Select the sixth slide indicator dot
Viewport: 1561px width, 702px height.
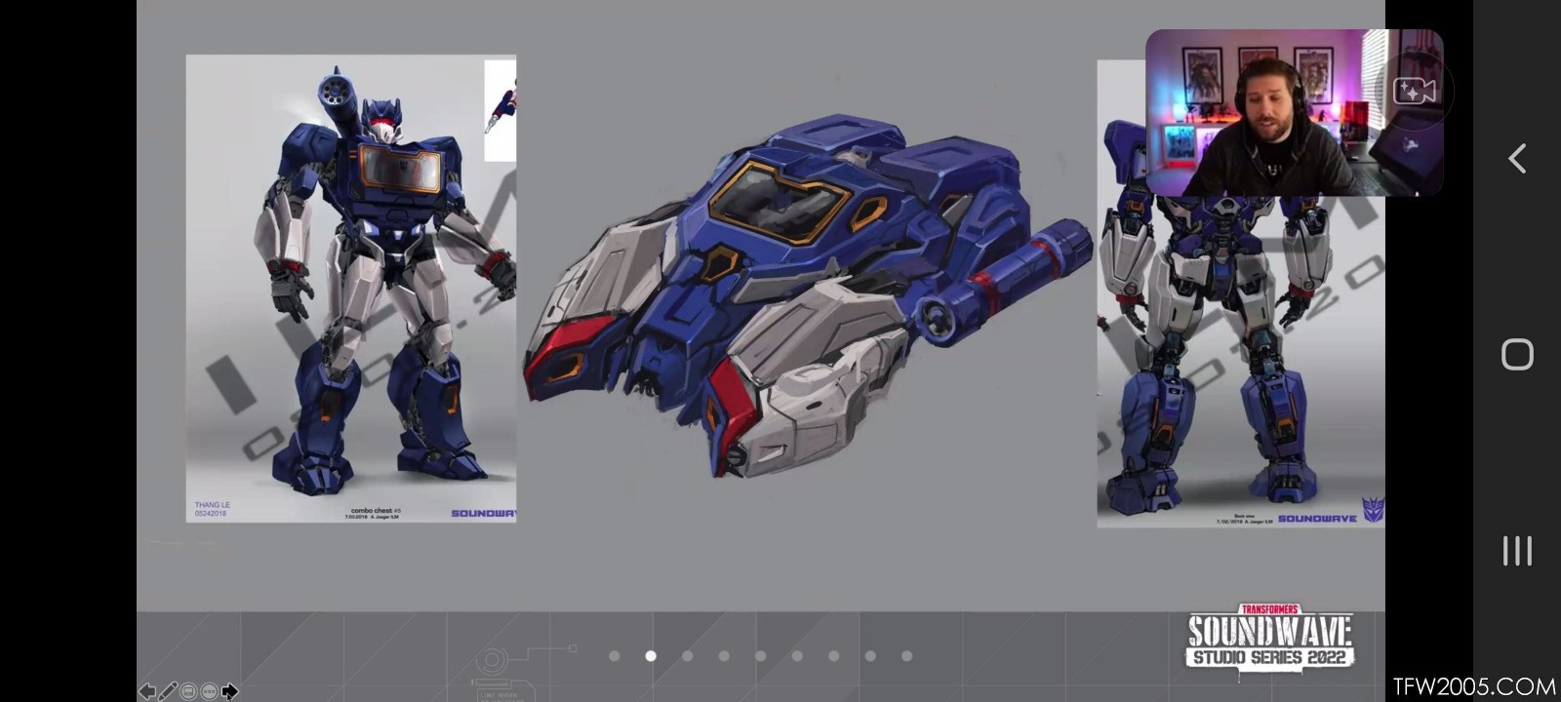point(797,656)
